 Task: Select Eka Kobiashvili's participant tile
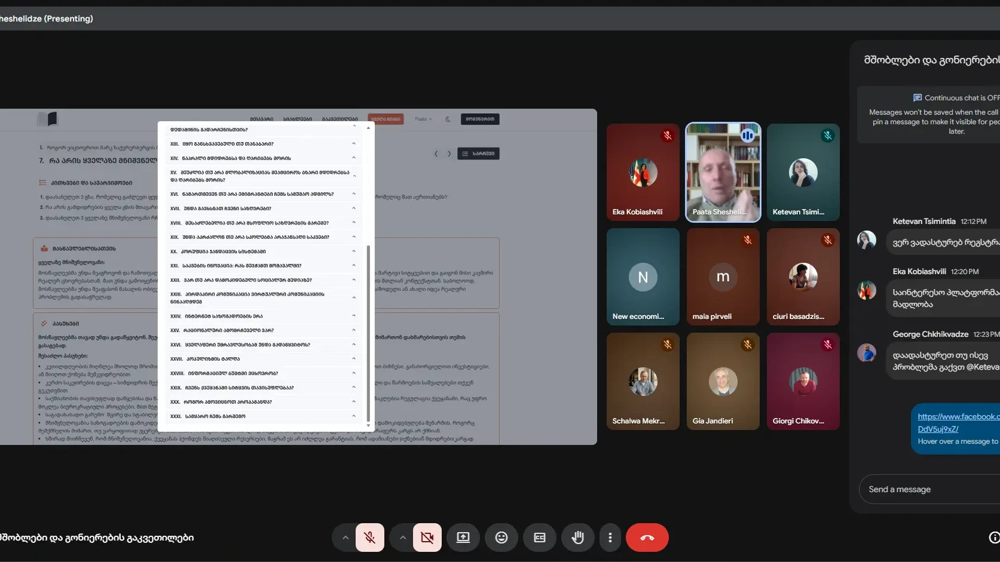pos(643,173)
